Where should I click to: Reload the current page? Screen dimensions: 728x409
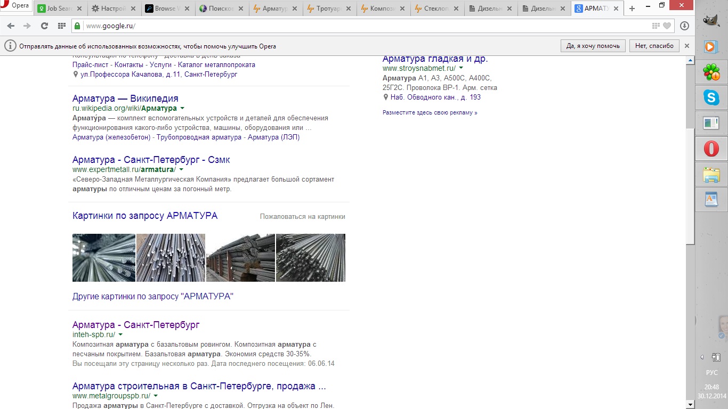(x=44, y=26)
